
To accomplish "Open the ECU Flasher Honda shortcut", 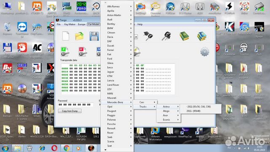I will click(x=185, y=8).
